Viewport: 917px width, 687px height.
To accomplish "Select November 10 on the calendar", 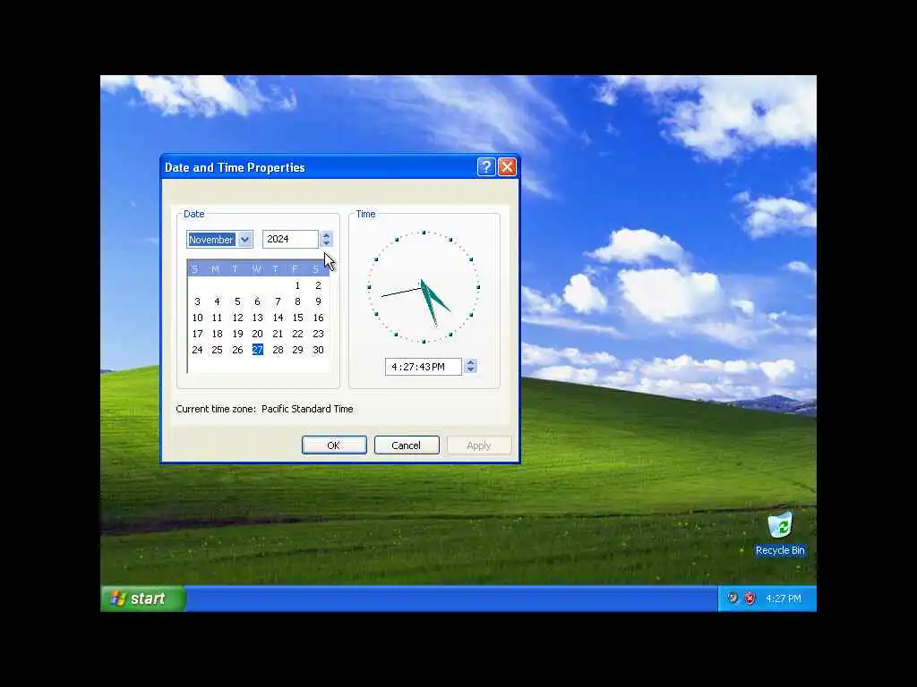I will tap(197, 318).
